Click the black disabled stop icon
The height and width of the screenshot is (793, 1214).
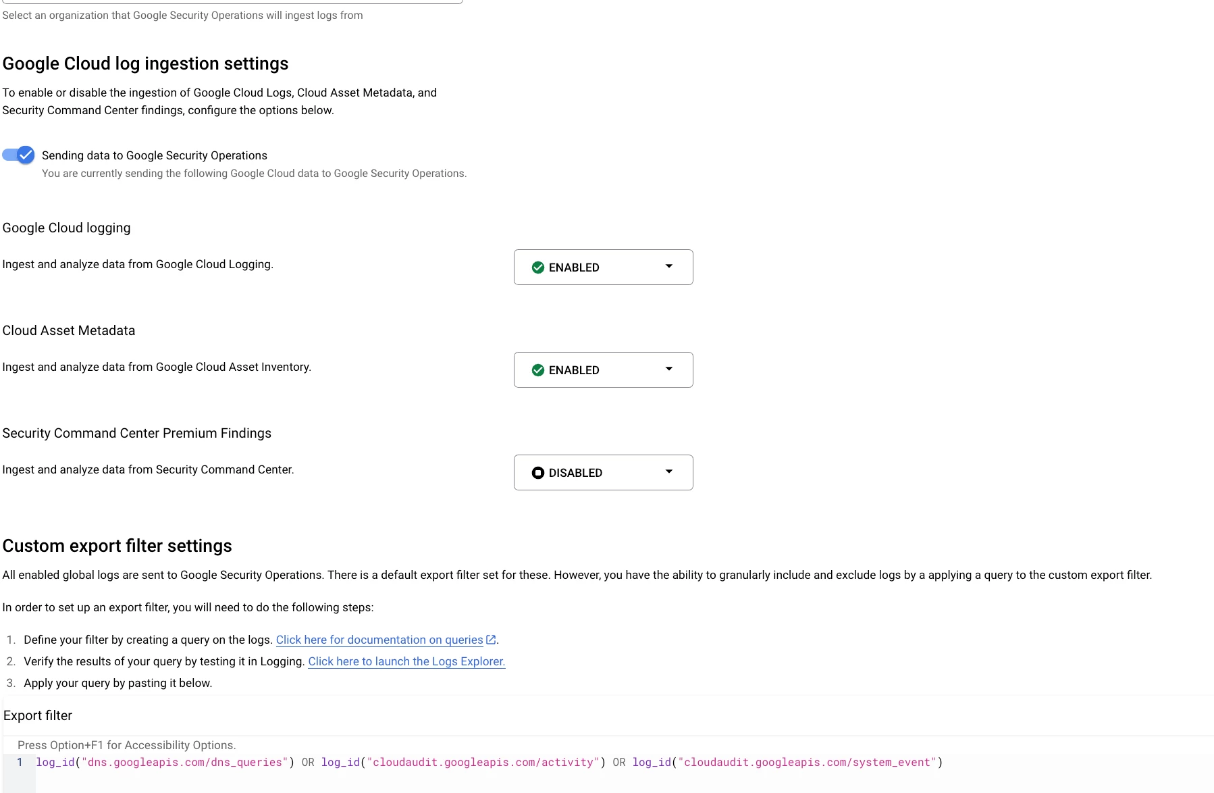[x=538, y=473]
